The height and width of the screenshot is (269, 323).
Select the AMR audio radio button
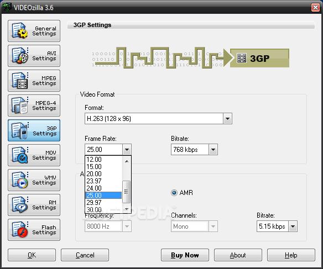point(174,193)
